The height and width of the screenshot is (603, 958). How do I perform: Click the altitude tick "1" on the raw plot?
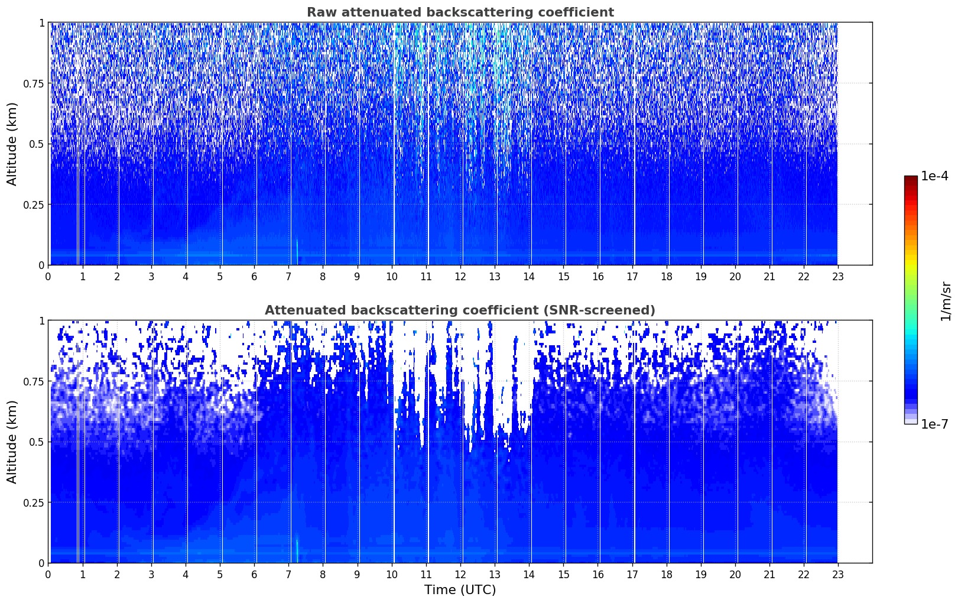tap(41, 22)
